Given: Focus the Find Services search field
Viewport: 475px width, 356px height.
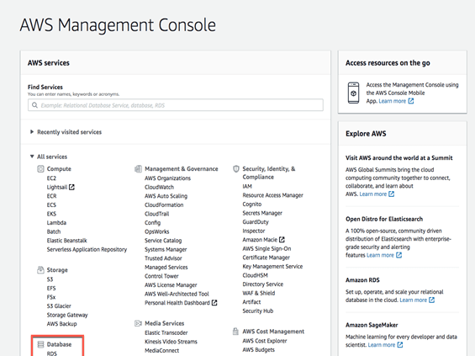Looking at the screenshot, I should click(176, 105).
